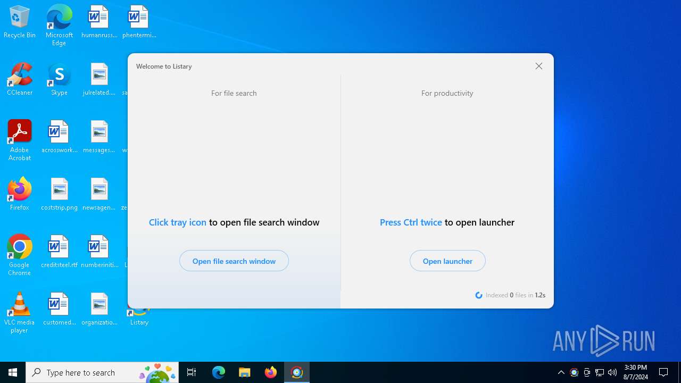Launch Firefox from the taskbar

coord(271,372)
